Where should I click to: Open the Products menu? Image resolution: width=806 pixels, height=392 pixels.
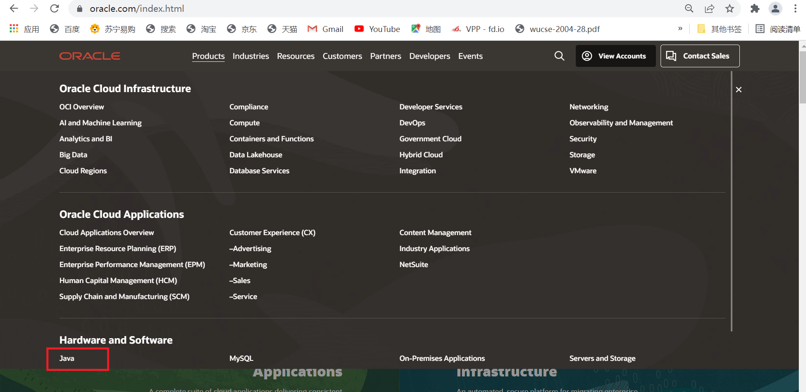(208, 56)
